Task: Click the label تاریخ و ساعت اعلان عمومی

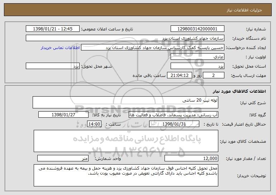Action: click(107, 29)
